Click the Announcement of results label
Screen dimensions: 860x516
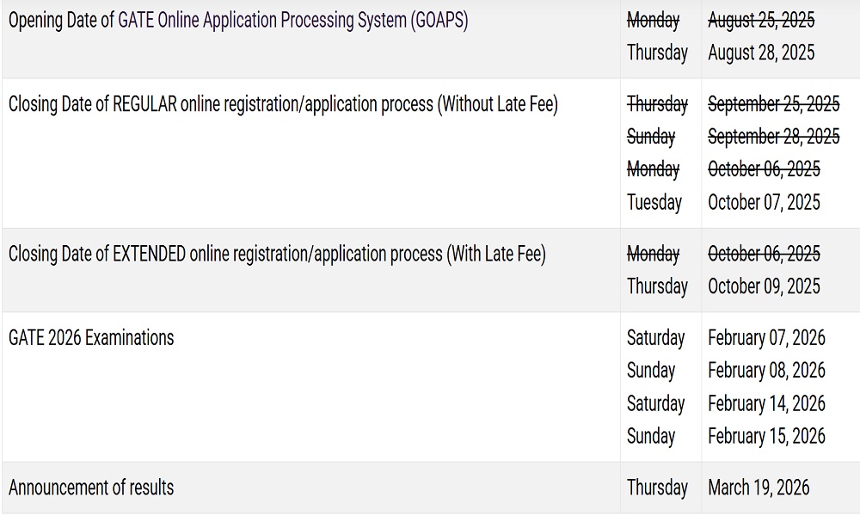[91, 488]
